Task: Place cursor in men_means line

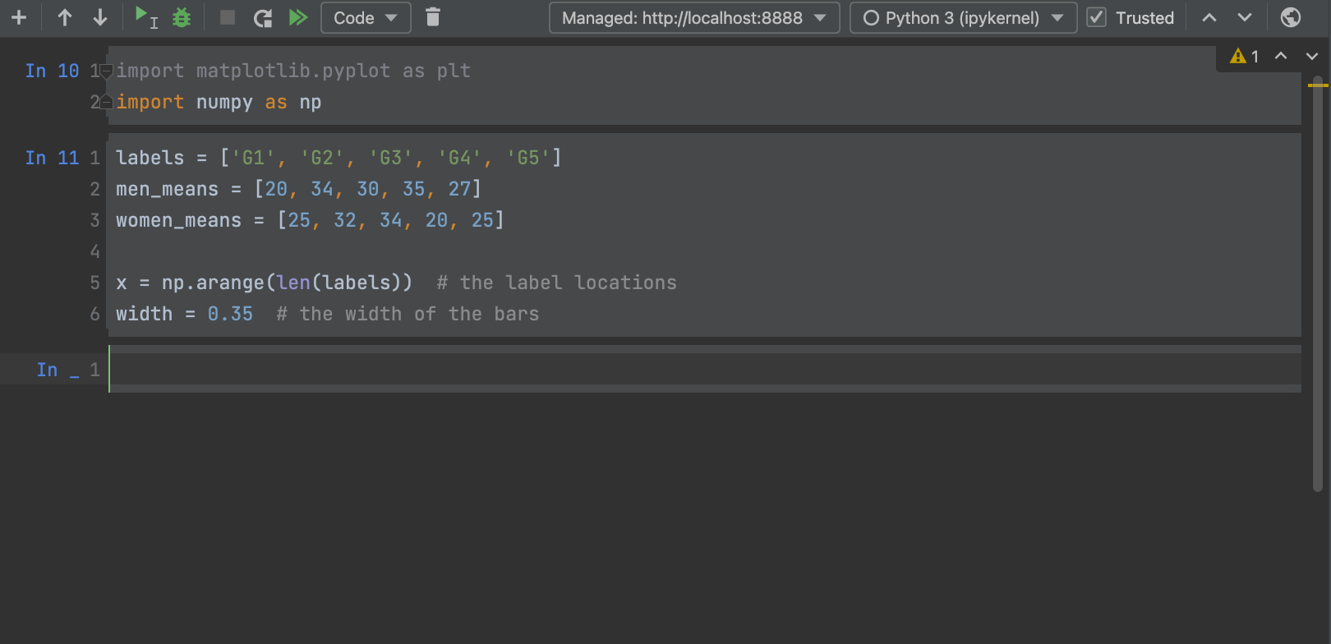Action: 298,189
